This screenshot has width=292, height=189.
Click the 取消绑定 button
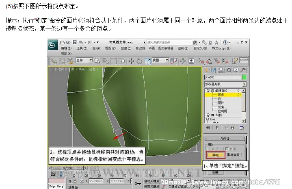coord(234,155)
